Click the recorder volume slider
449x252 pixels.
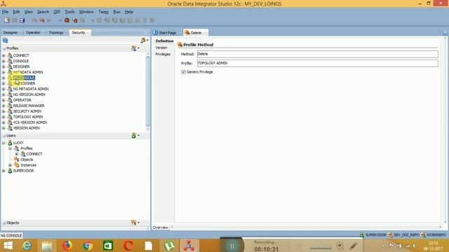coord(321,248)
